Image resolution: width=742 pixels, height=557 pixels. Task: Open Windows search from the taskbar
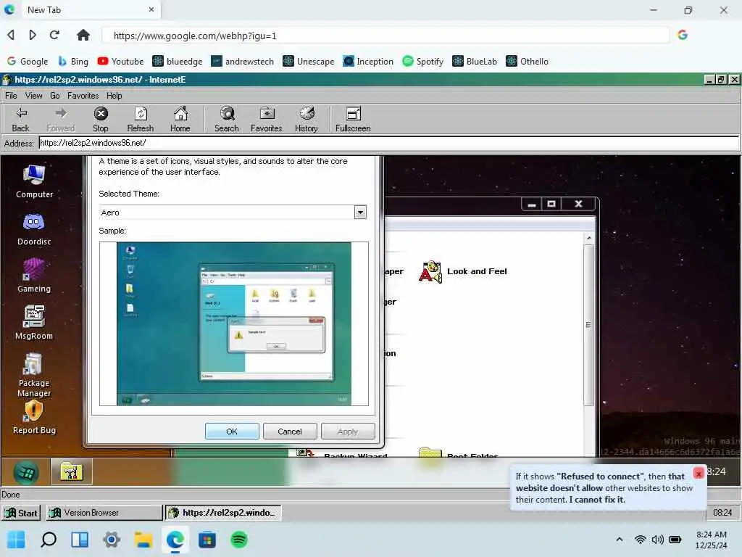(49, 540)
